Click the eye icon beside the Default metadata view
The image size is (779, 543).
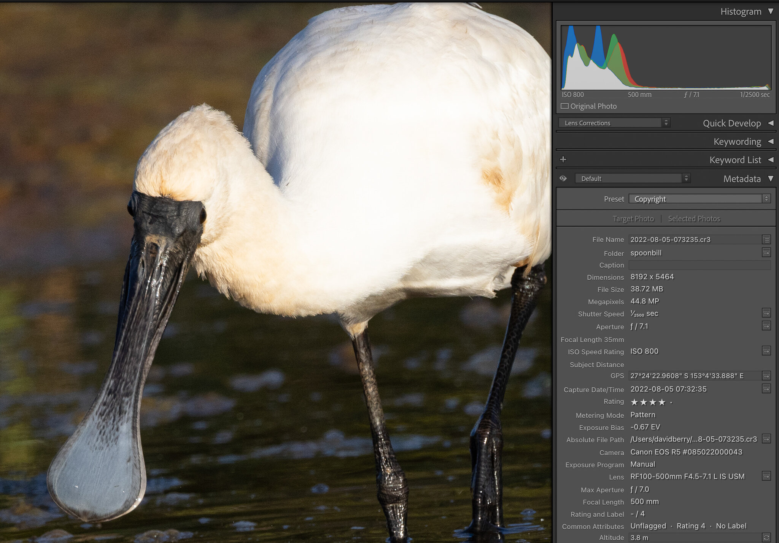click(x=563, y=178)
